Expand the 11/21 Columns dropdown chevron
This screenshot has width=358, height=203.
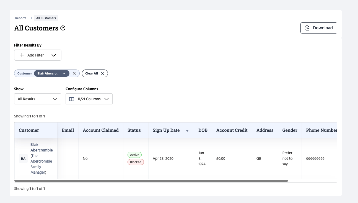(x=107, y=99)
